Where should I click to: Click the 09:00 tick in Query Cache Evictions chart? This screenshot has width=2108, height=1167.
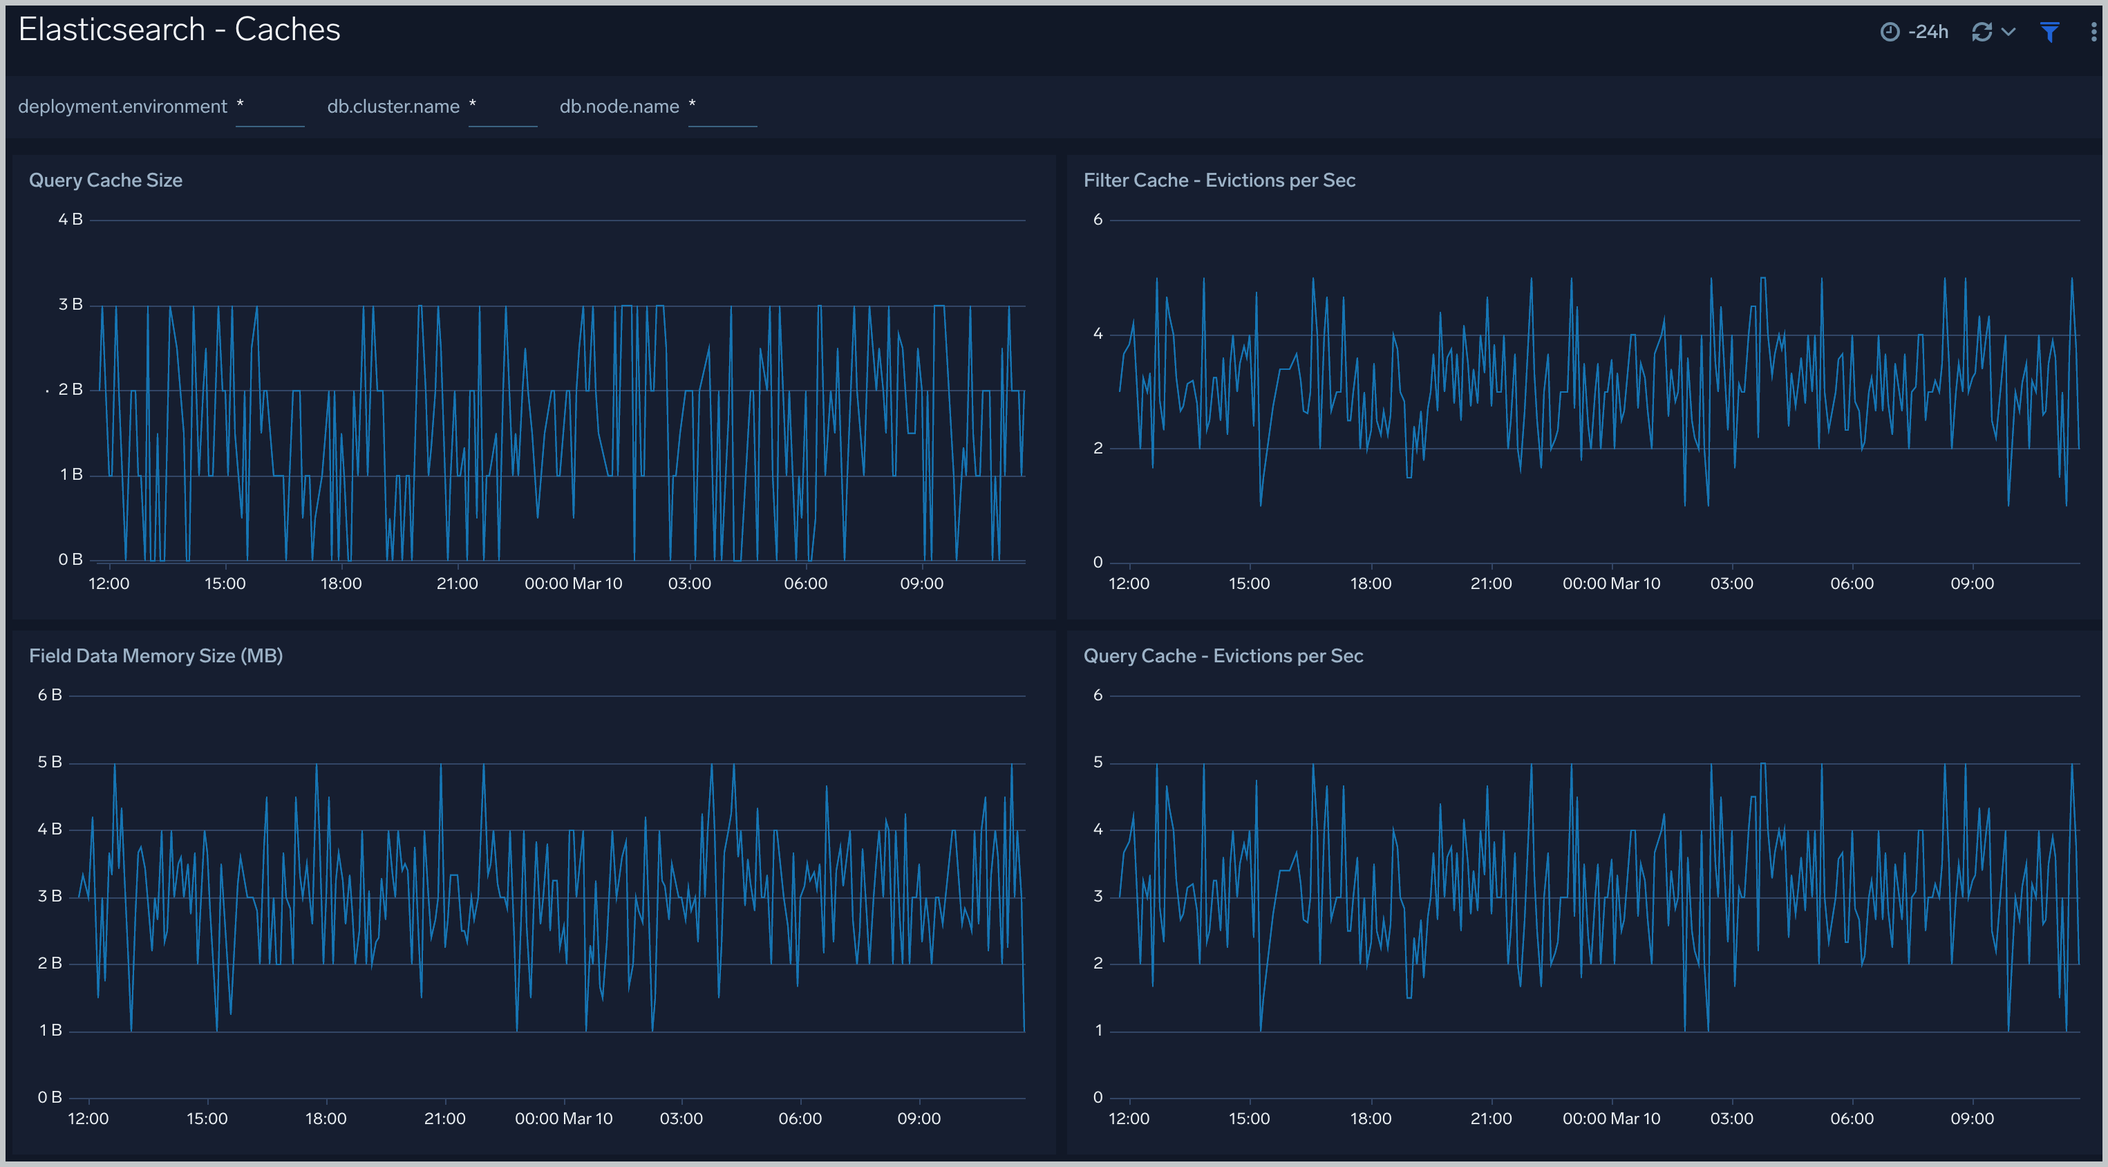1972,1119
